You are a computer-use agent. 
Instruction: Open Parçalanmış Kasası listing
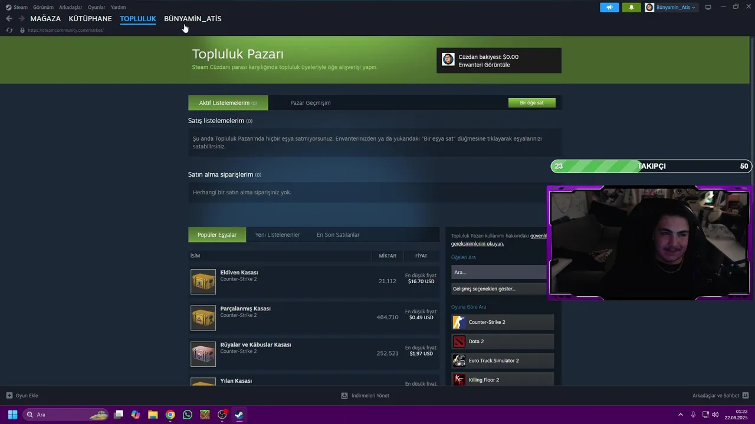pos(245,309)
